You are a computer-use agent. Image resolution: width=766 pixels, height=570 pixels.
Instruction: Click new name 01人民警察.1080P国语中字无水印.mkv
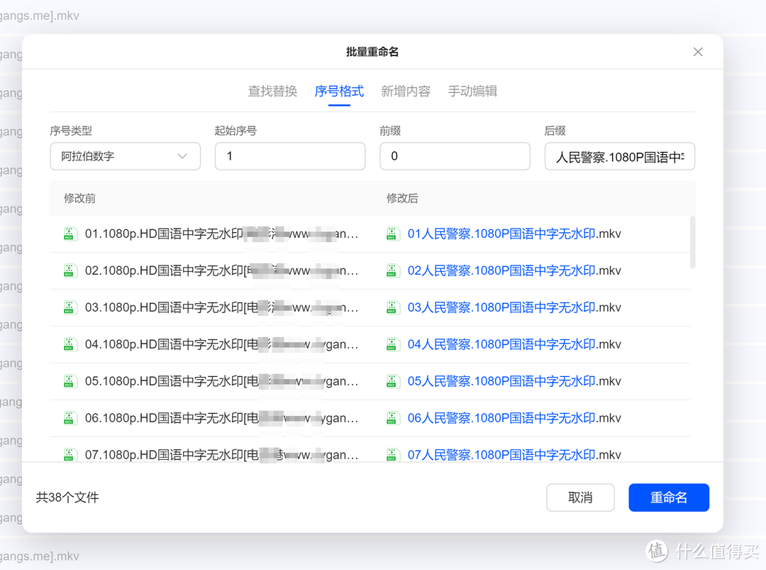point(514,234)
